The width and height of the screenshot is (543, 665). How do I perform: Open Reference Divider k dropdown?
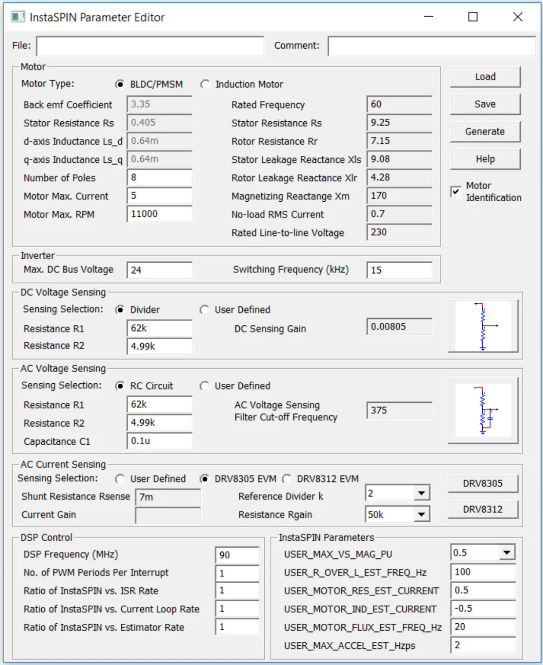(422, 493)
